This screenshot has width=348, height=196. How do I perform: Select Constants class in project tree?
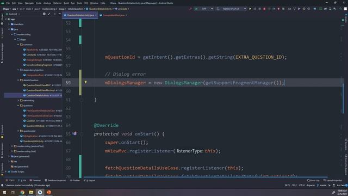(31, 54)
